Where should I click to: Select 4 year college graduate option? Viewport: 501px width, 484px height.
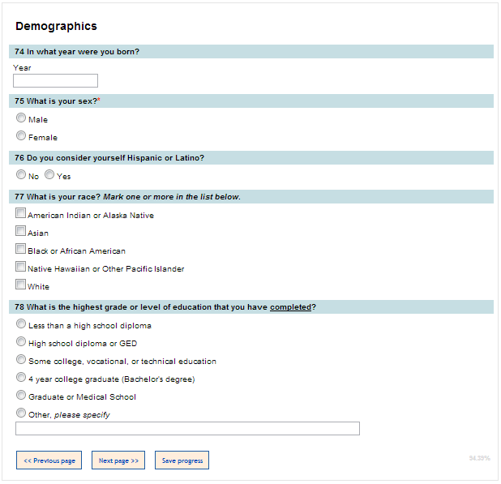(21, 378)
